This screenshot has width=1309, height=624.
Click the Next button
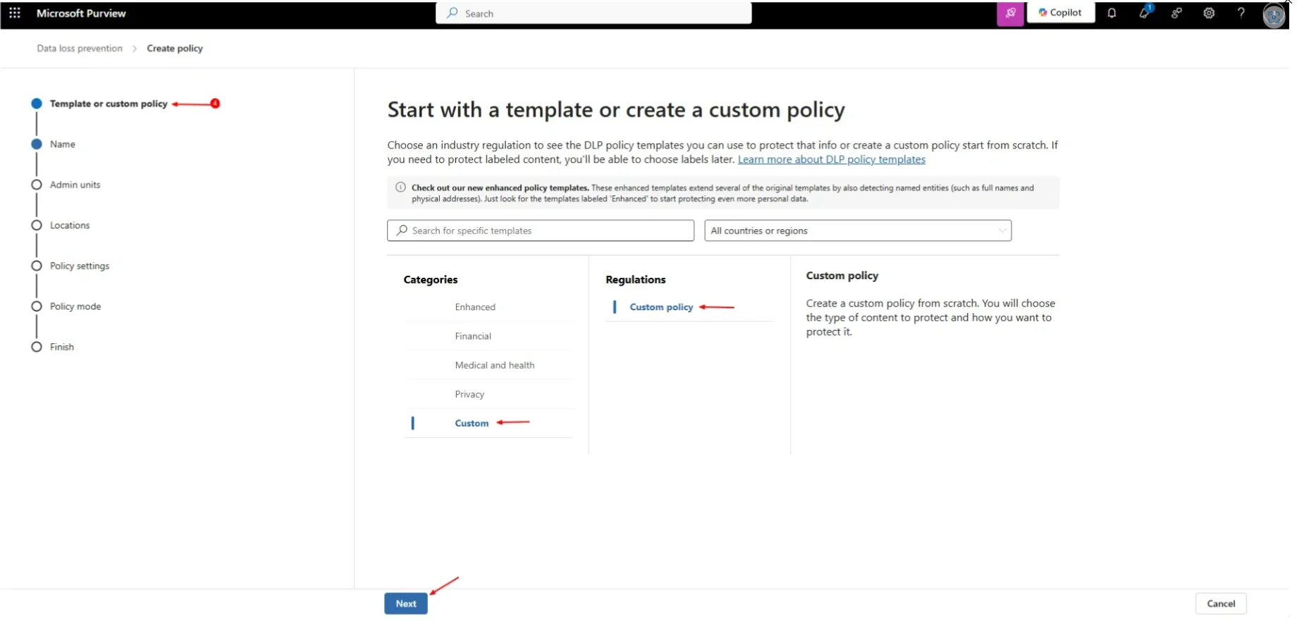click(406, 604)
